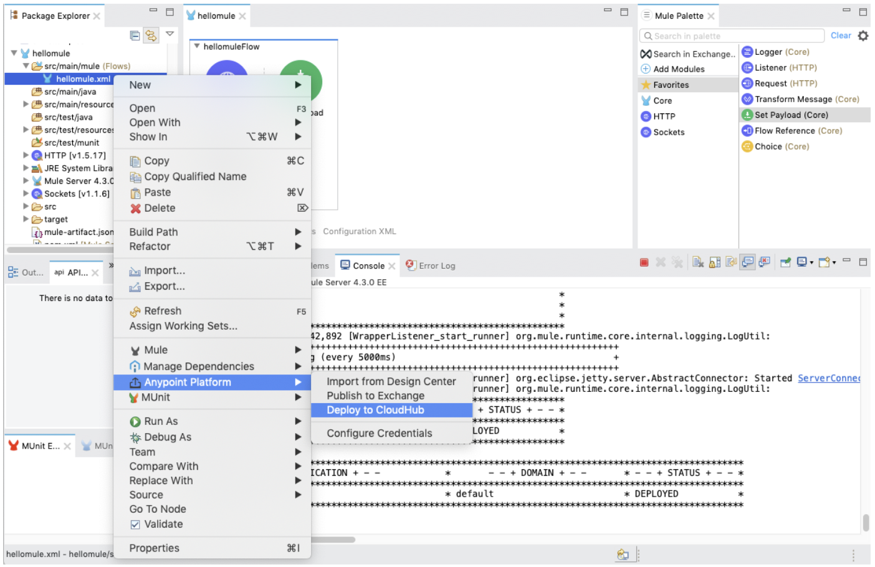Click the Request (HTTP) component
The width and height of the screenshot is (875, 567).
779,83
